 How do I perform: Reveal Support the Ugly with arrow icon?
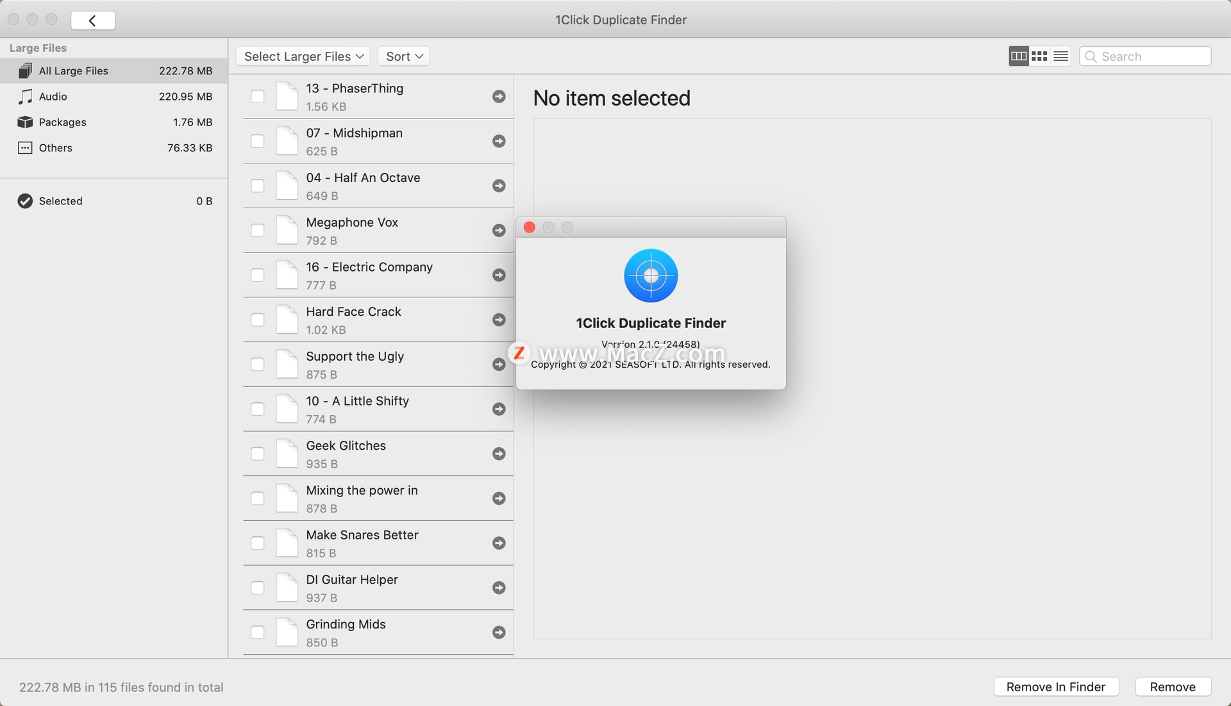tap(499, 364)
